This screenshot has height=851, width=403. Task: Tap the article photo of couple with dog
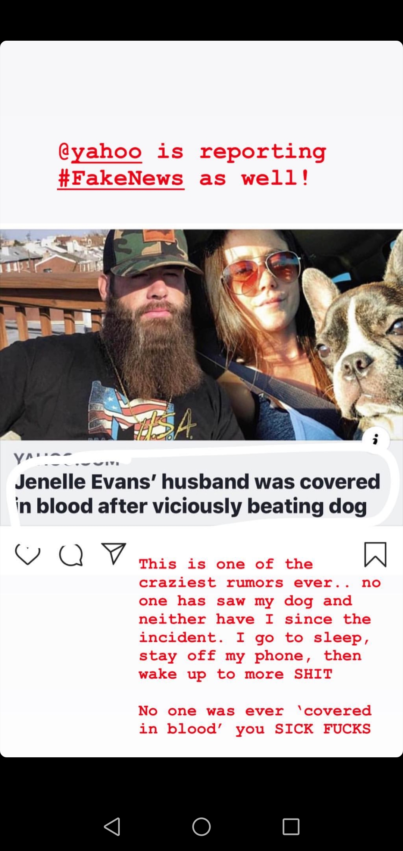tap(201, 334)
